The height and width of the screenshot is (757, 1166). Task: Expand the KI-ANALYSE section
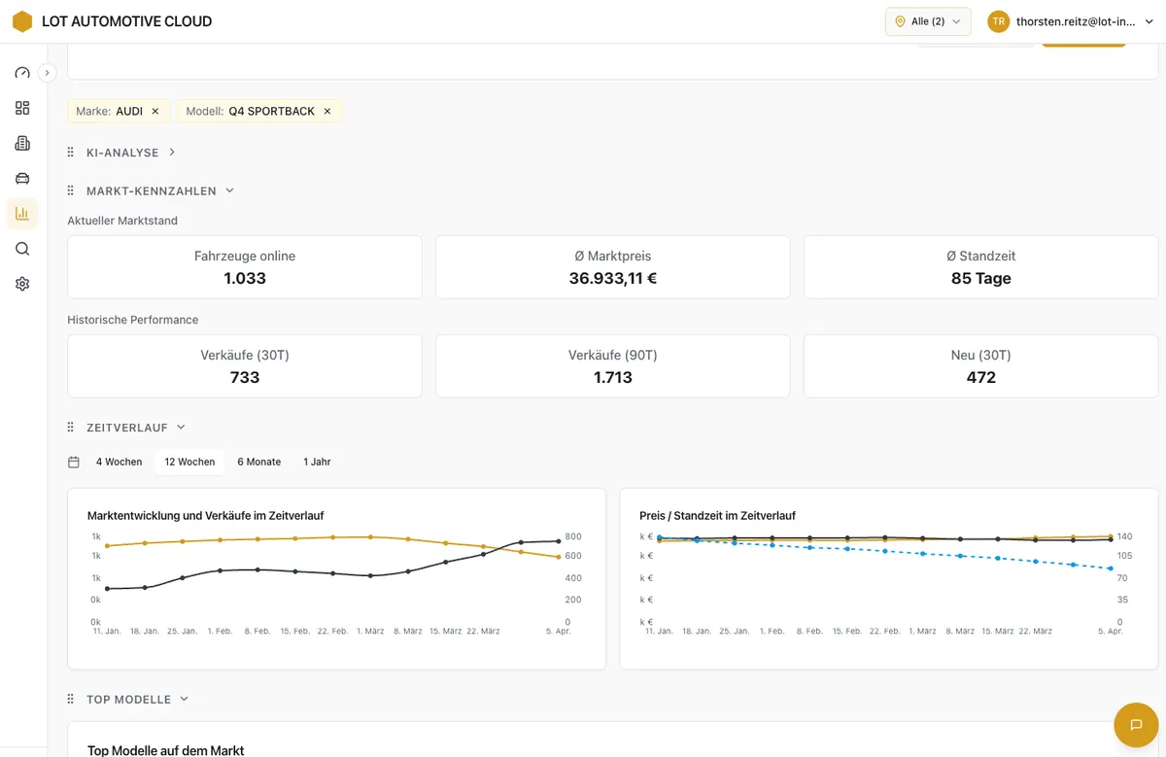click(x=172, y=153)
